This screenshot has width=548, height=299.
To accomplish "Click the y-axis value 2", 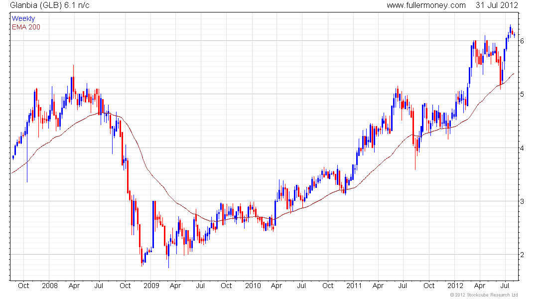I will coord(522,255).
